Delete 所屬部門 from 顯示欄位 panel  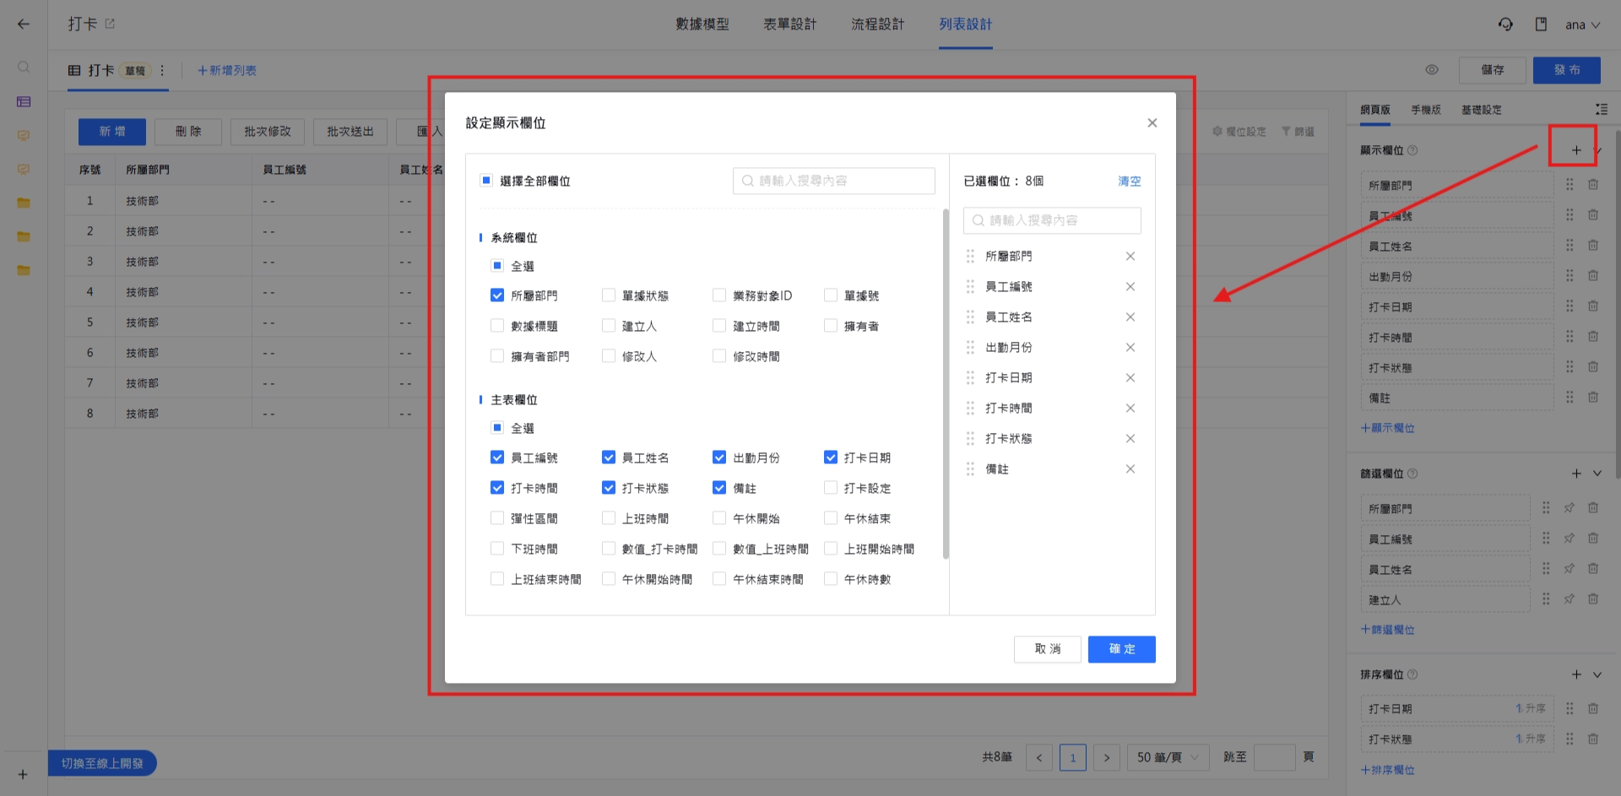(x=1593, y=185)
